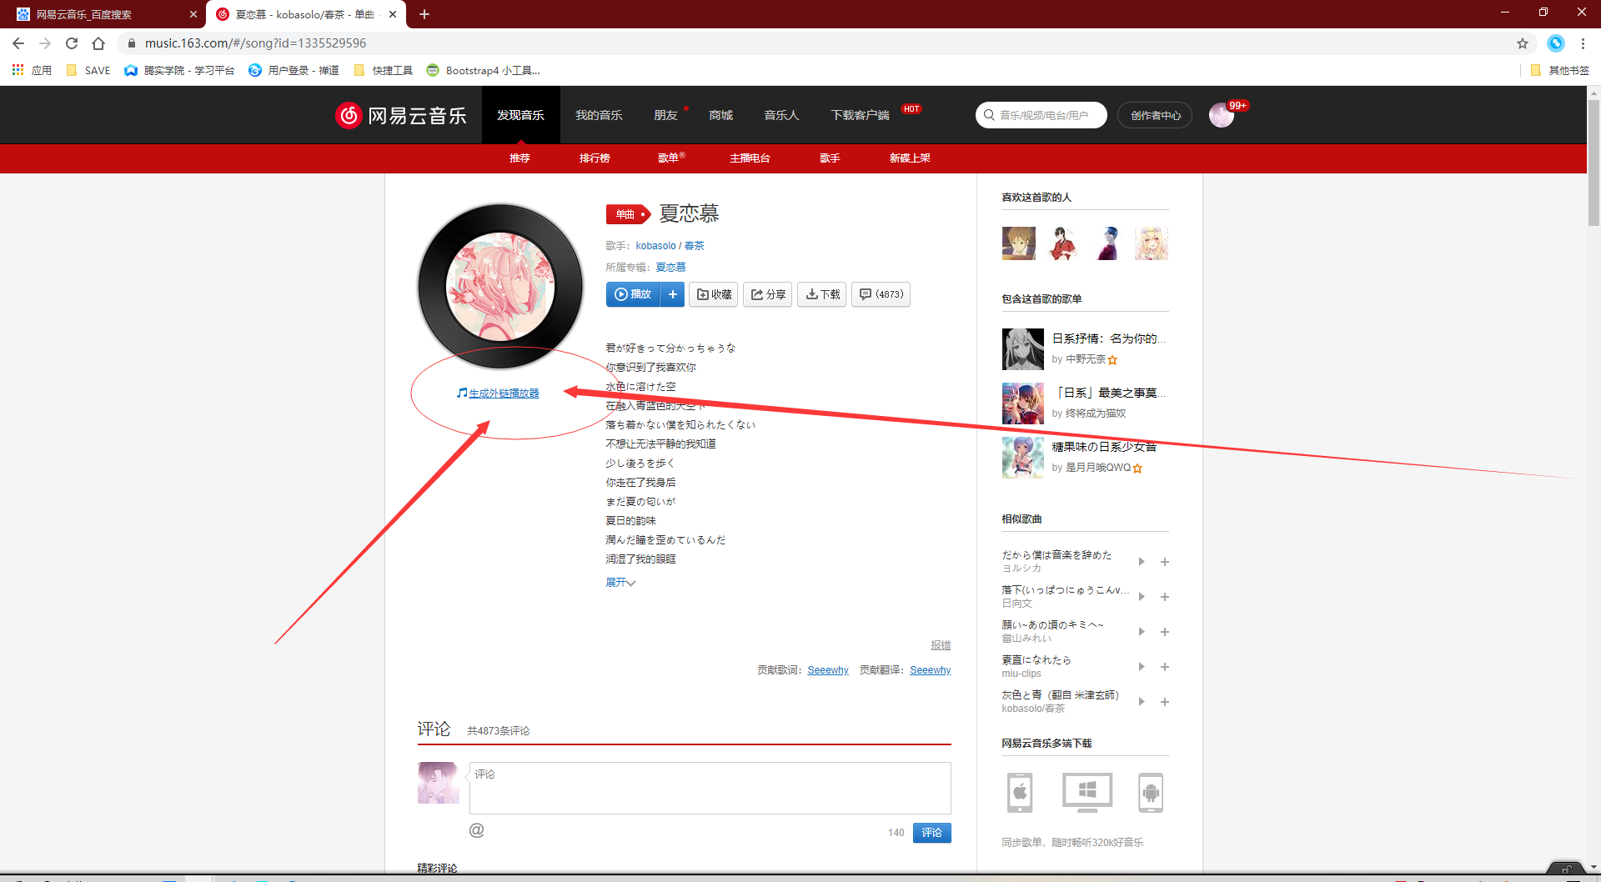Open lyric contributor Seeewhy link after 贡献歌词
Viewport: 1601px width, 882px height.
[828, 670]
